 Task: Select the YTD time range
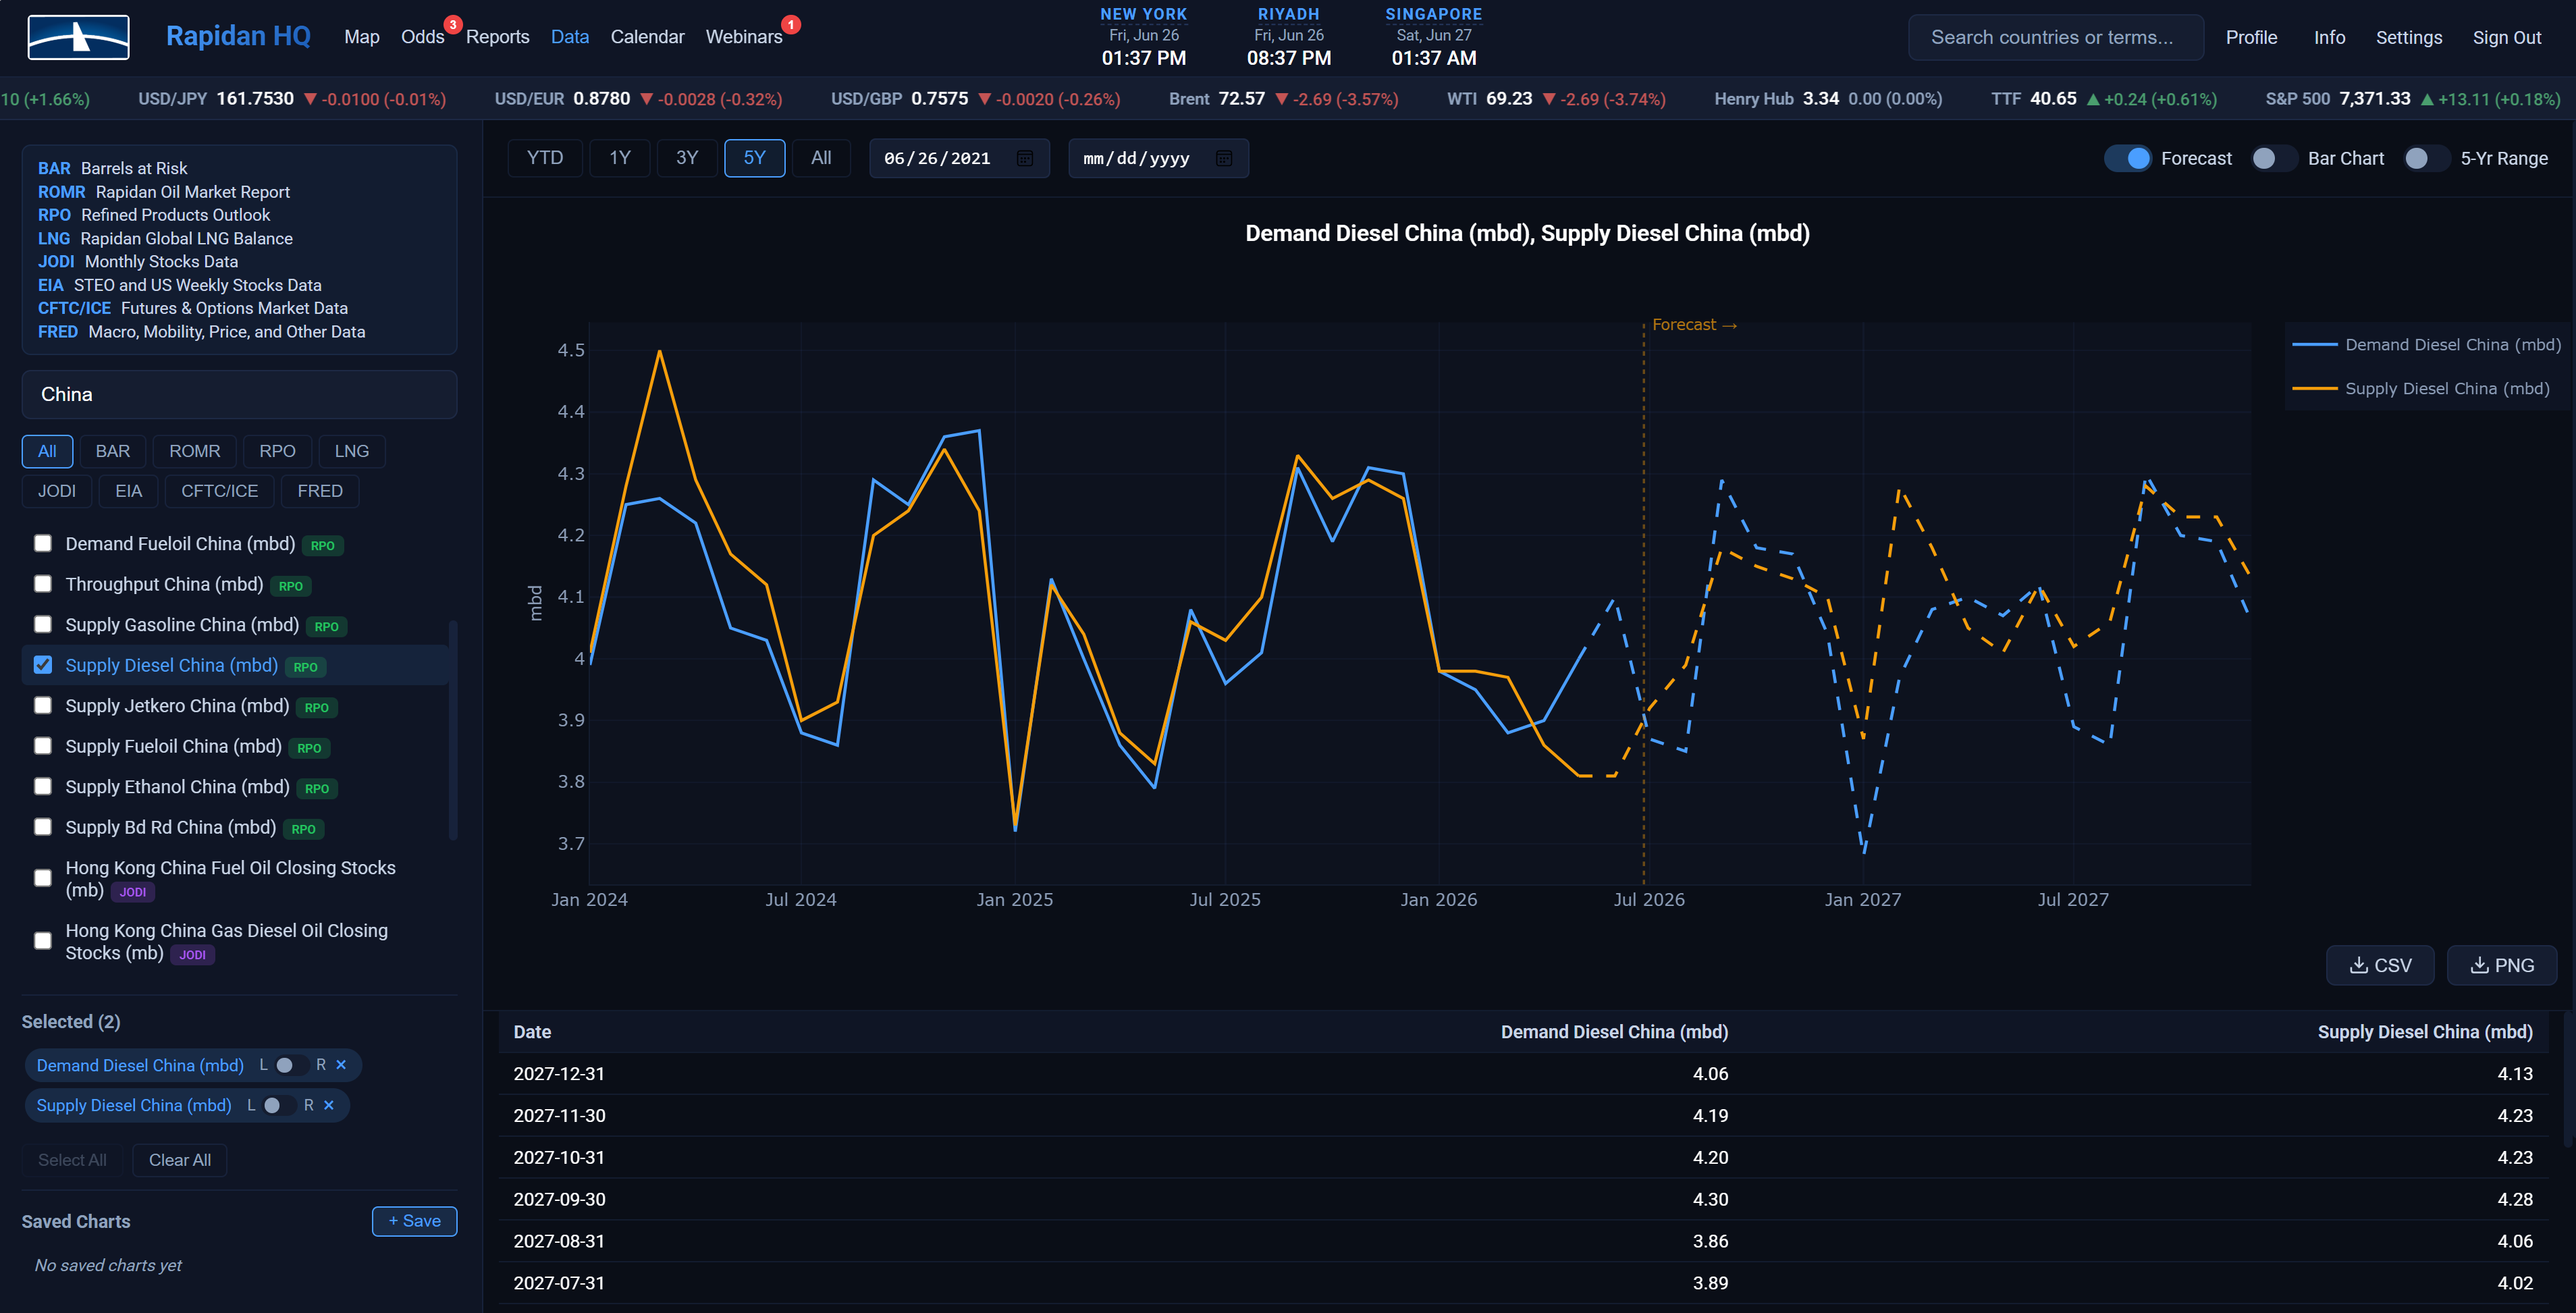pyautogui.click(x=545, y=158)
